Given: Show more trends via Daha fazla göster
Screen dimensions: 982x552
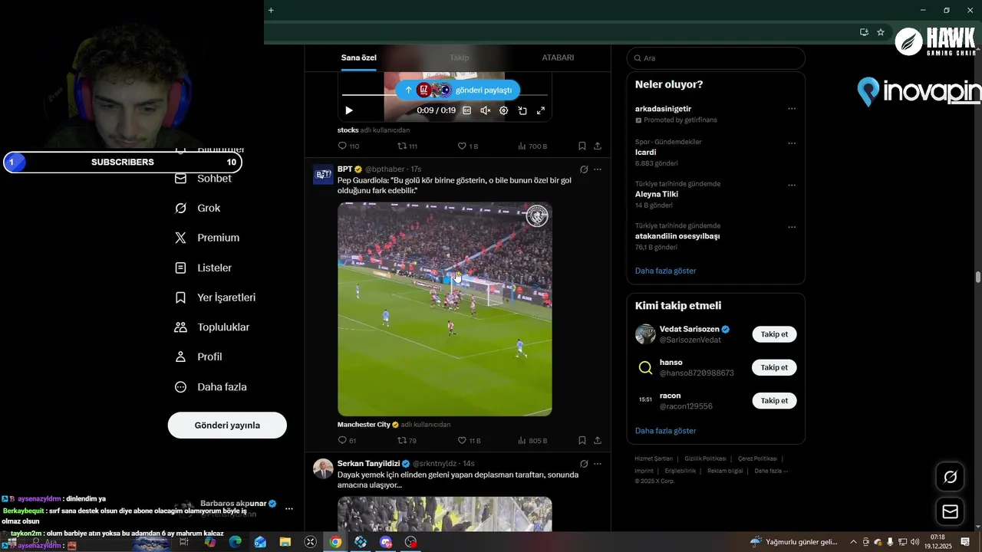Looking at the screenshot, I should tap(665, 271).
